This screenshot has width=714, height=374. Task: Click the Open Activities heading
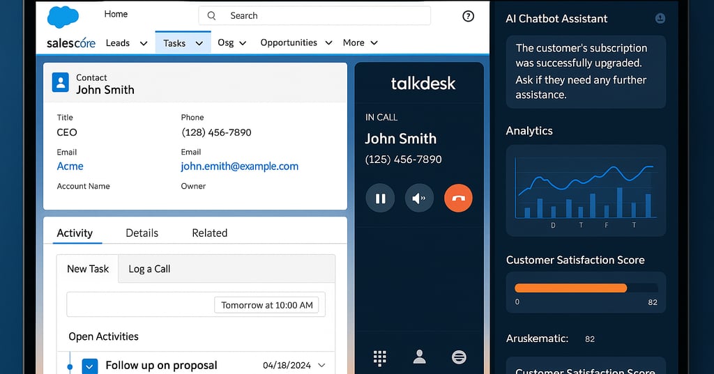click(x=103, y=336)
